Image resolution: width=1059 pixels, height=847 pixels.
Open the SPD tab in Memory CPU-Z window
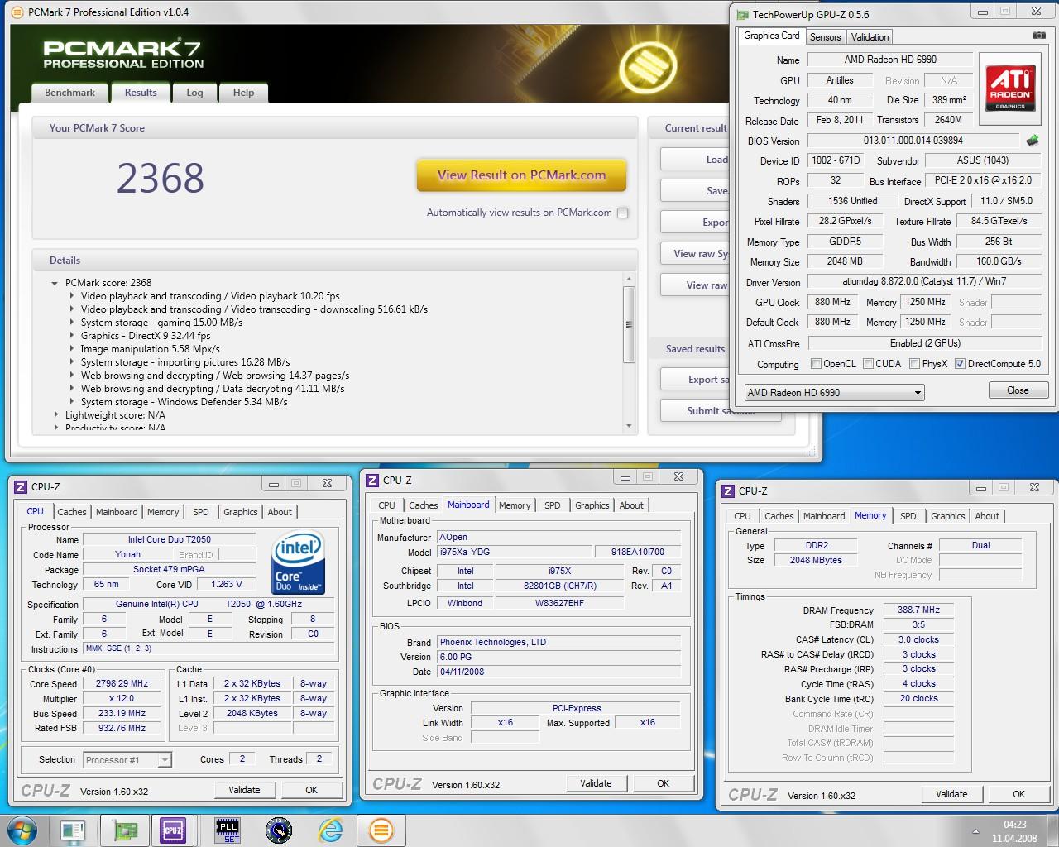coord(908,516)
